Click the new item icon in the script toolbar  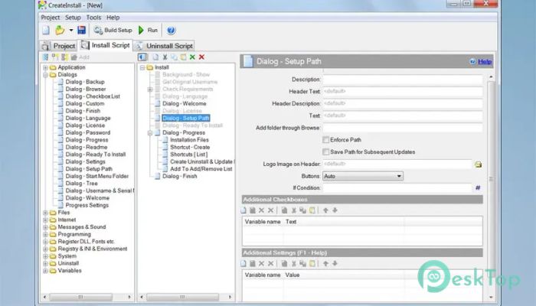point(155,57)
